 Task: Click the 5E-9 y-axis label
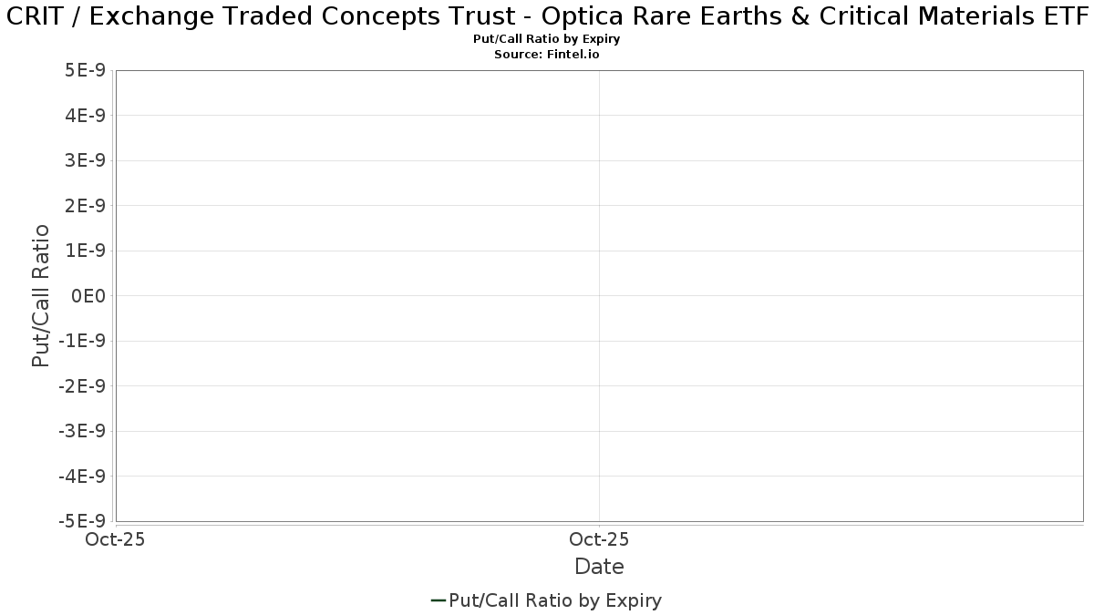click(x=87, y=71)
